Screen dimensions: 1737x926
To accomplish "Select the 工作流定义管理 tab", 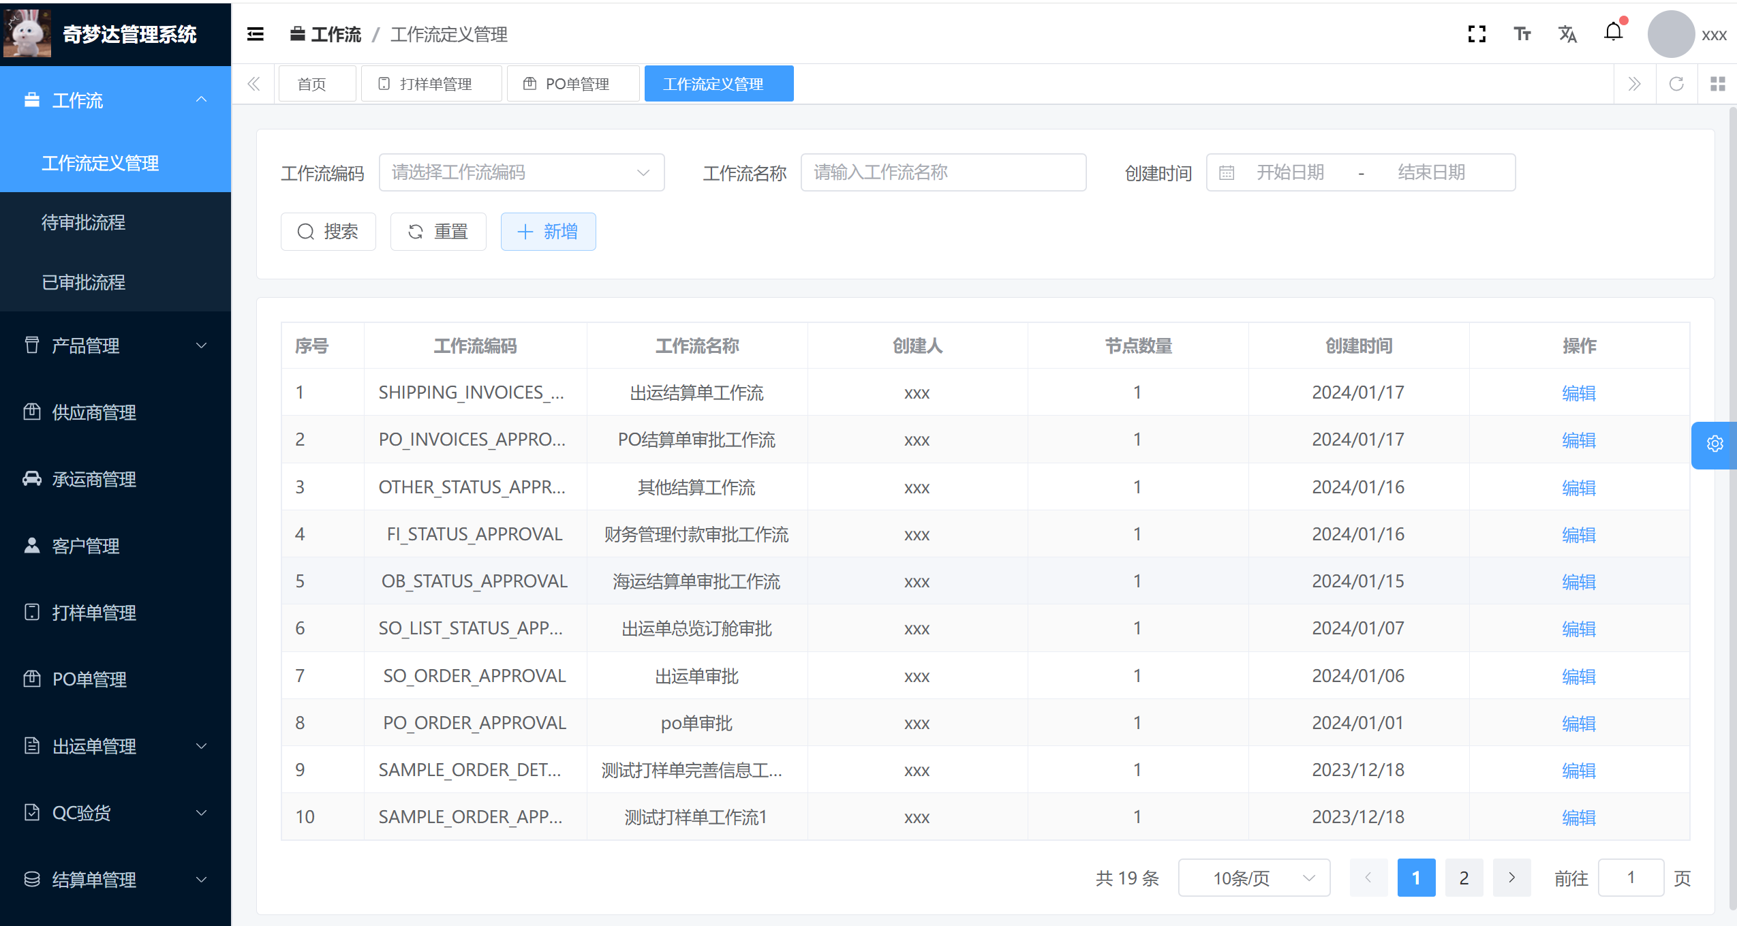I will [x=719, y=84].
